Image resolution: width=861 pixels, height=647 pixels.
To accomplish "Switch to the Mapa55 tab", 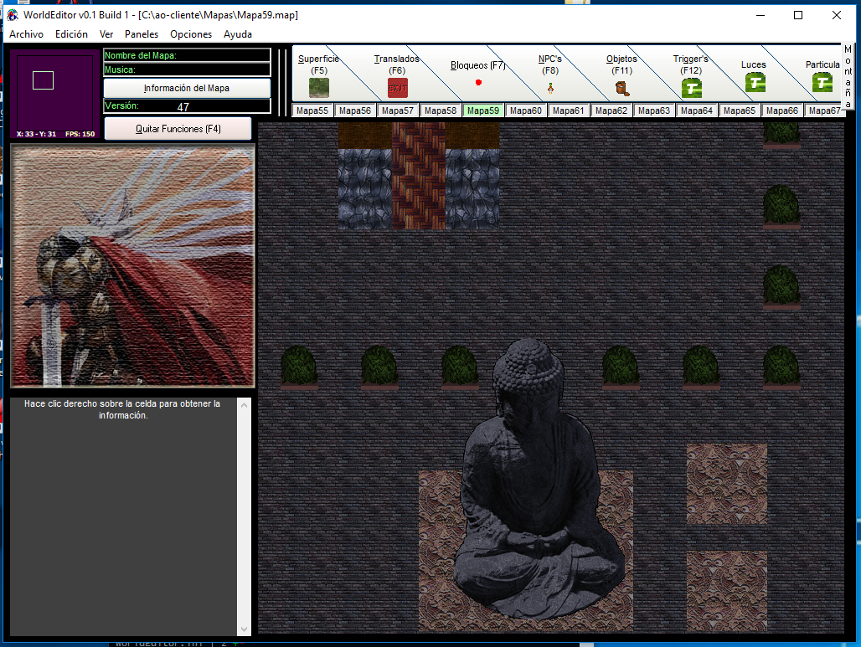I will coord(312,110).
